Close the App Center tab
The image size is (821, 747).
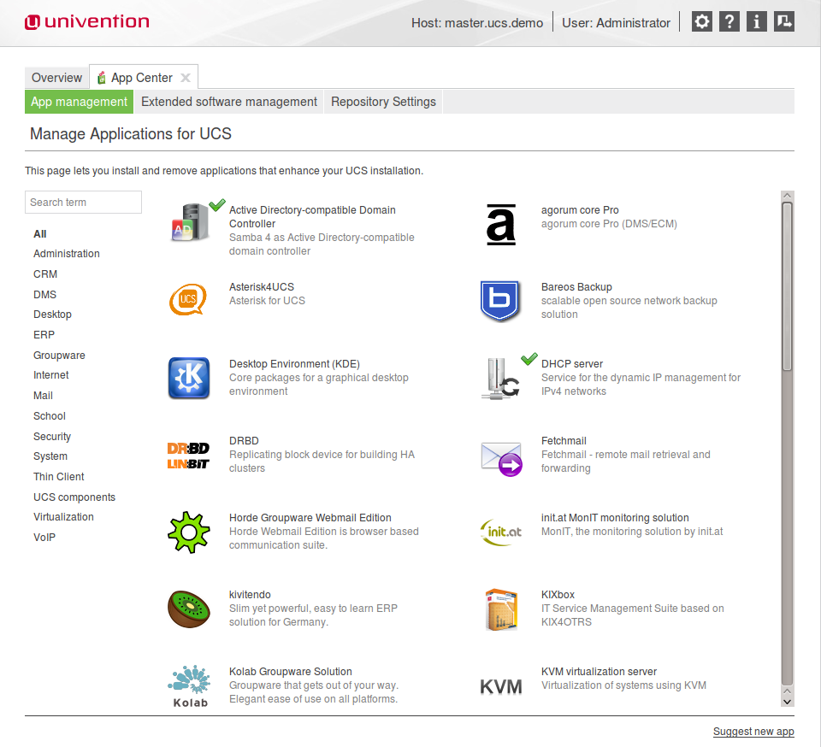(186, 78)
